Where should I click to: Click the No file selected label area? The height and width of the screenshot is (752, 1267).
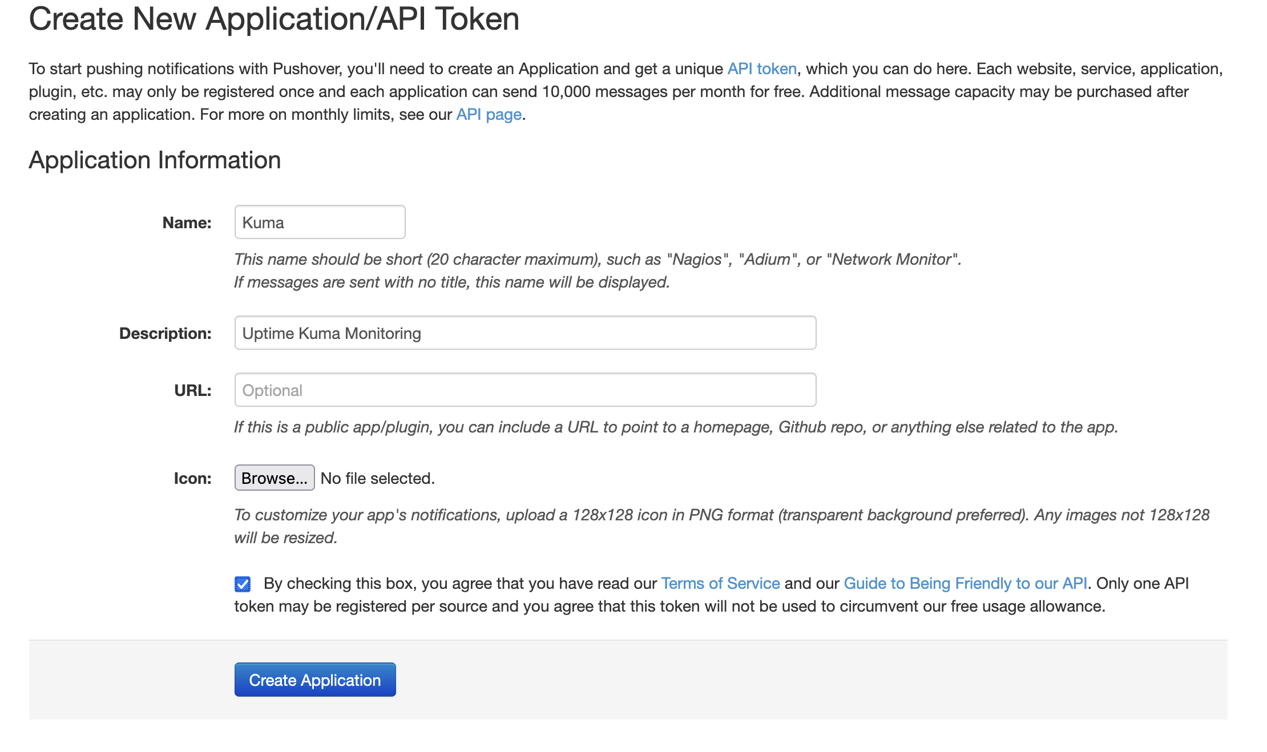pos(377,478)
